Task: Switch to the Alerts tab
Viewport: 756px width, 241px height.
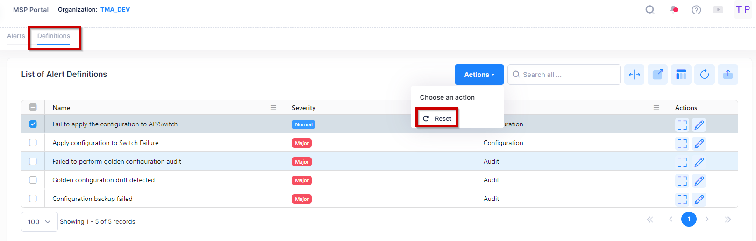Action: [16, 36]
